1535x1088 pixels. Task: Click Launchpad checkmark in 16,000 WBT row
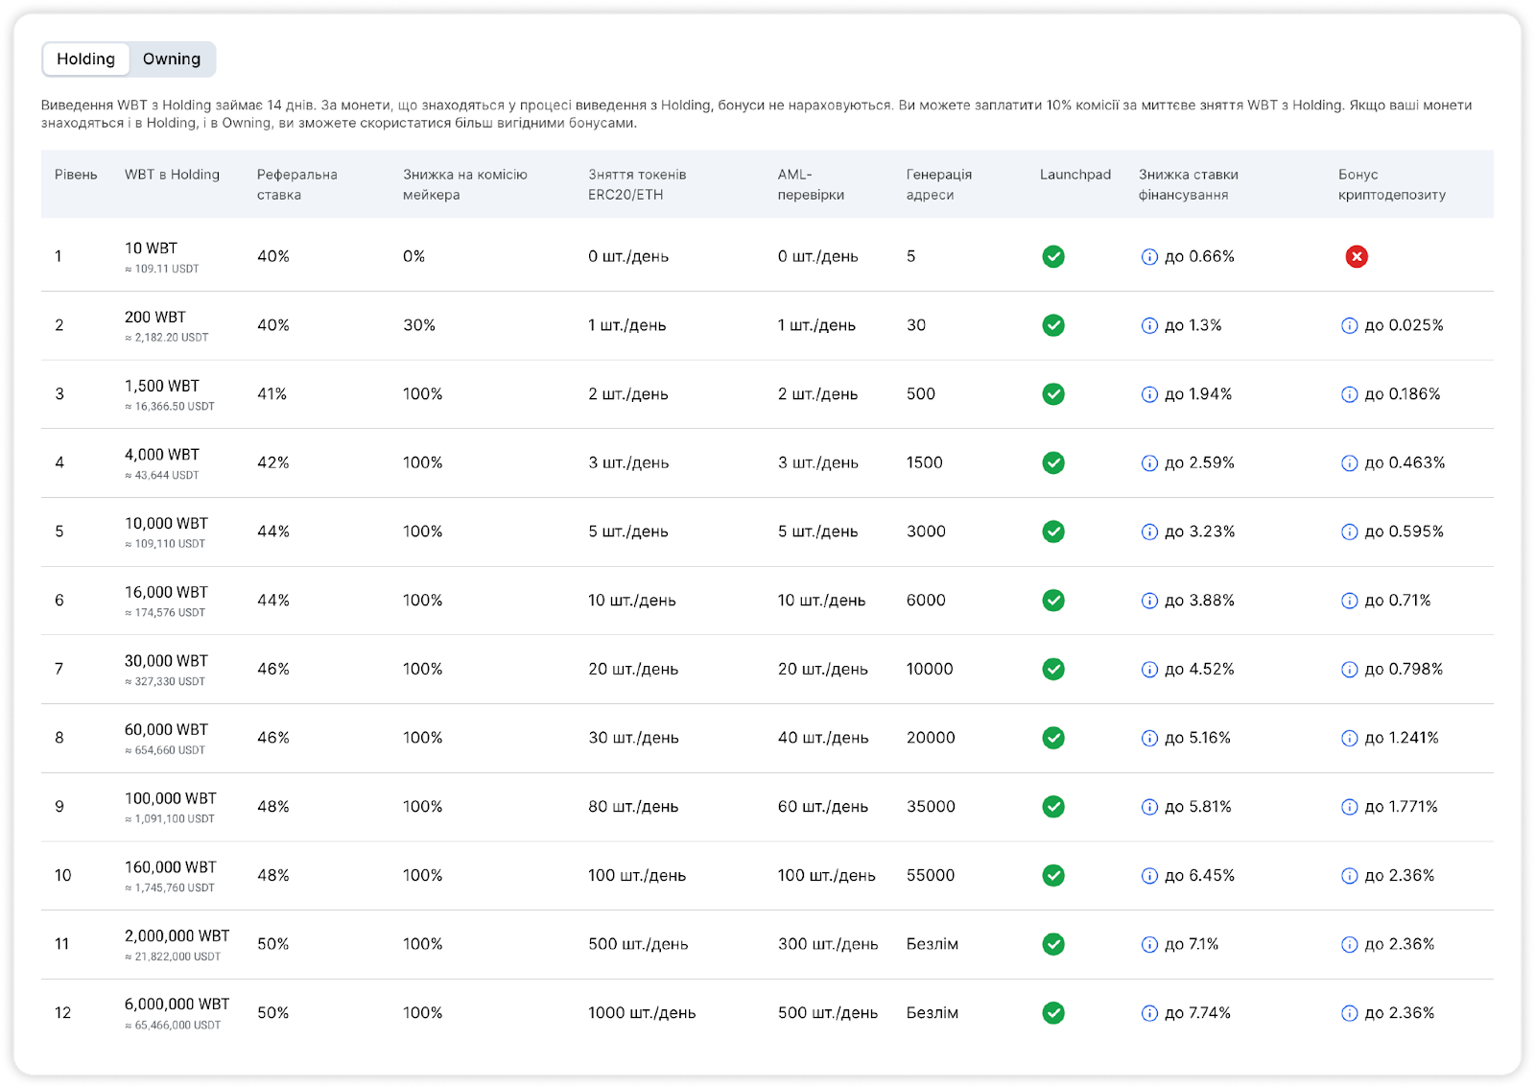1053,601
